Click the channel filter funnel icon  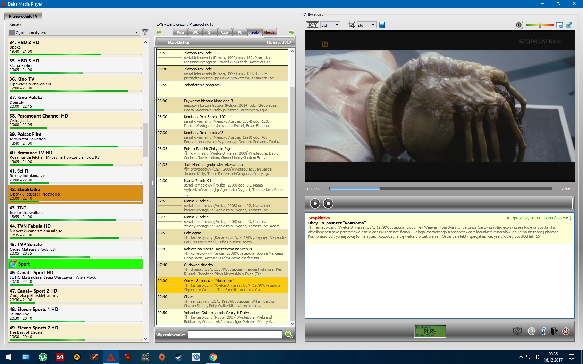tap(145, 32)
